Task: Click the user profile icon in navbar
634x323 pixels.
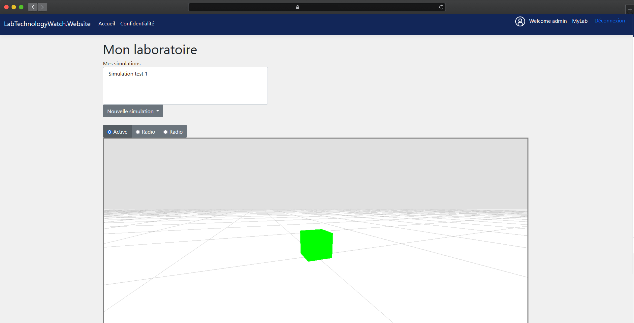Action: coord(520,21)
